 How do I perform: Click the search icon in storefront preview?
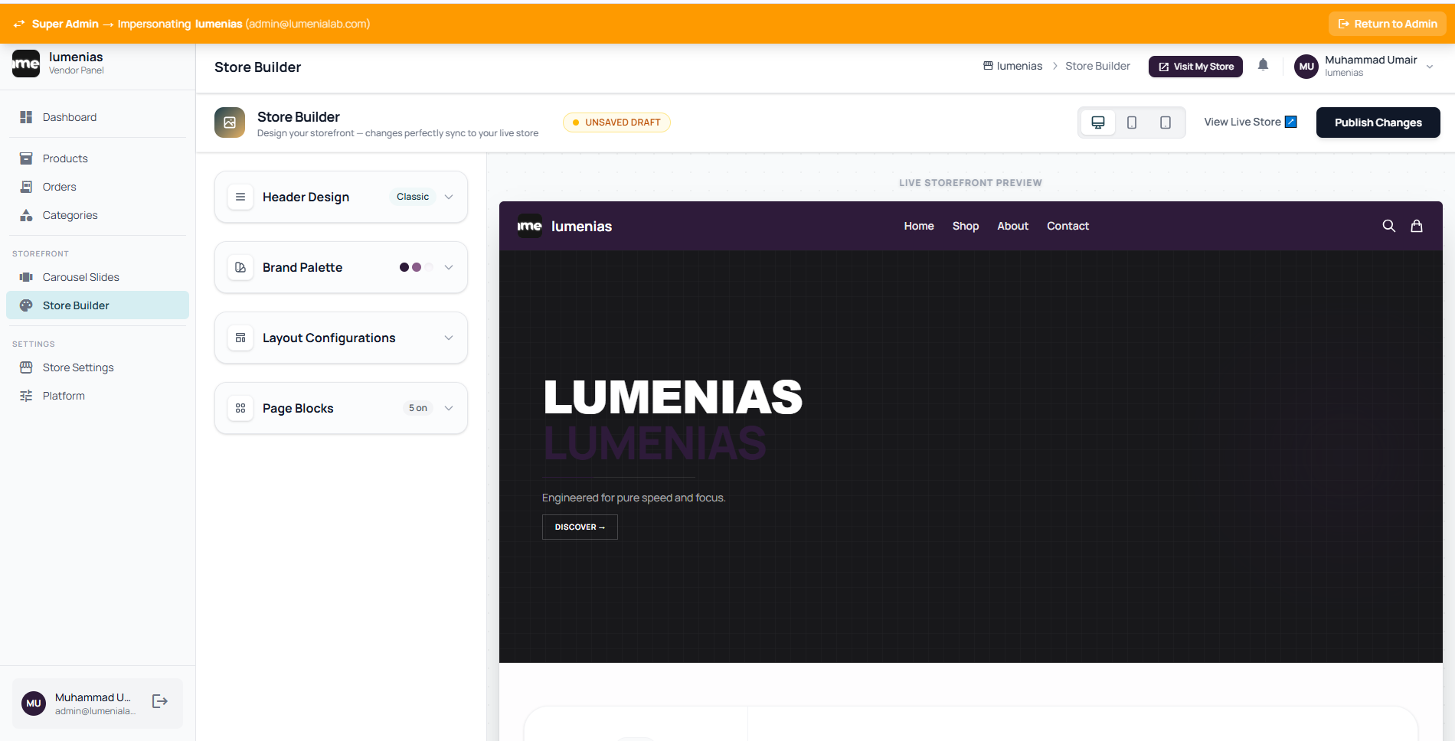[x=1388, y=226]
